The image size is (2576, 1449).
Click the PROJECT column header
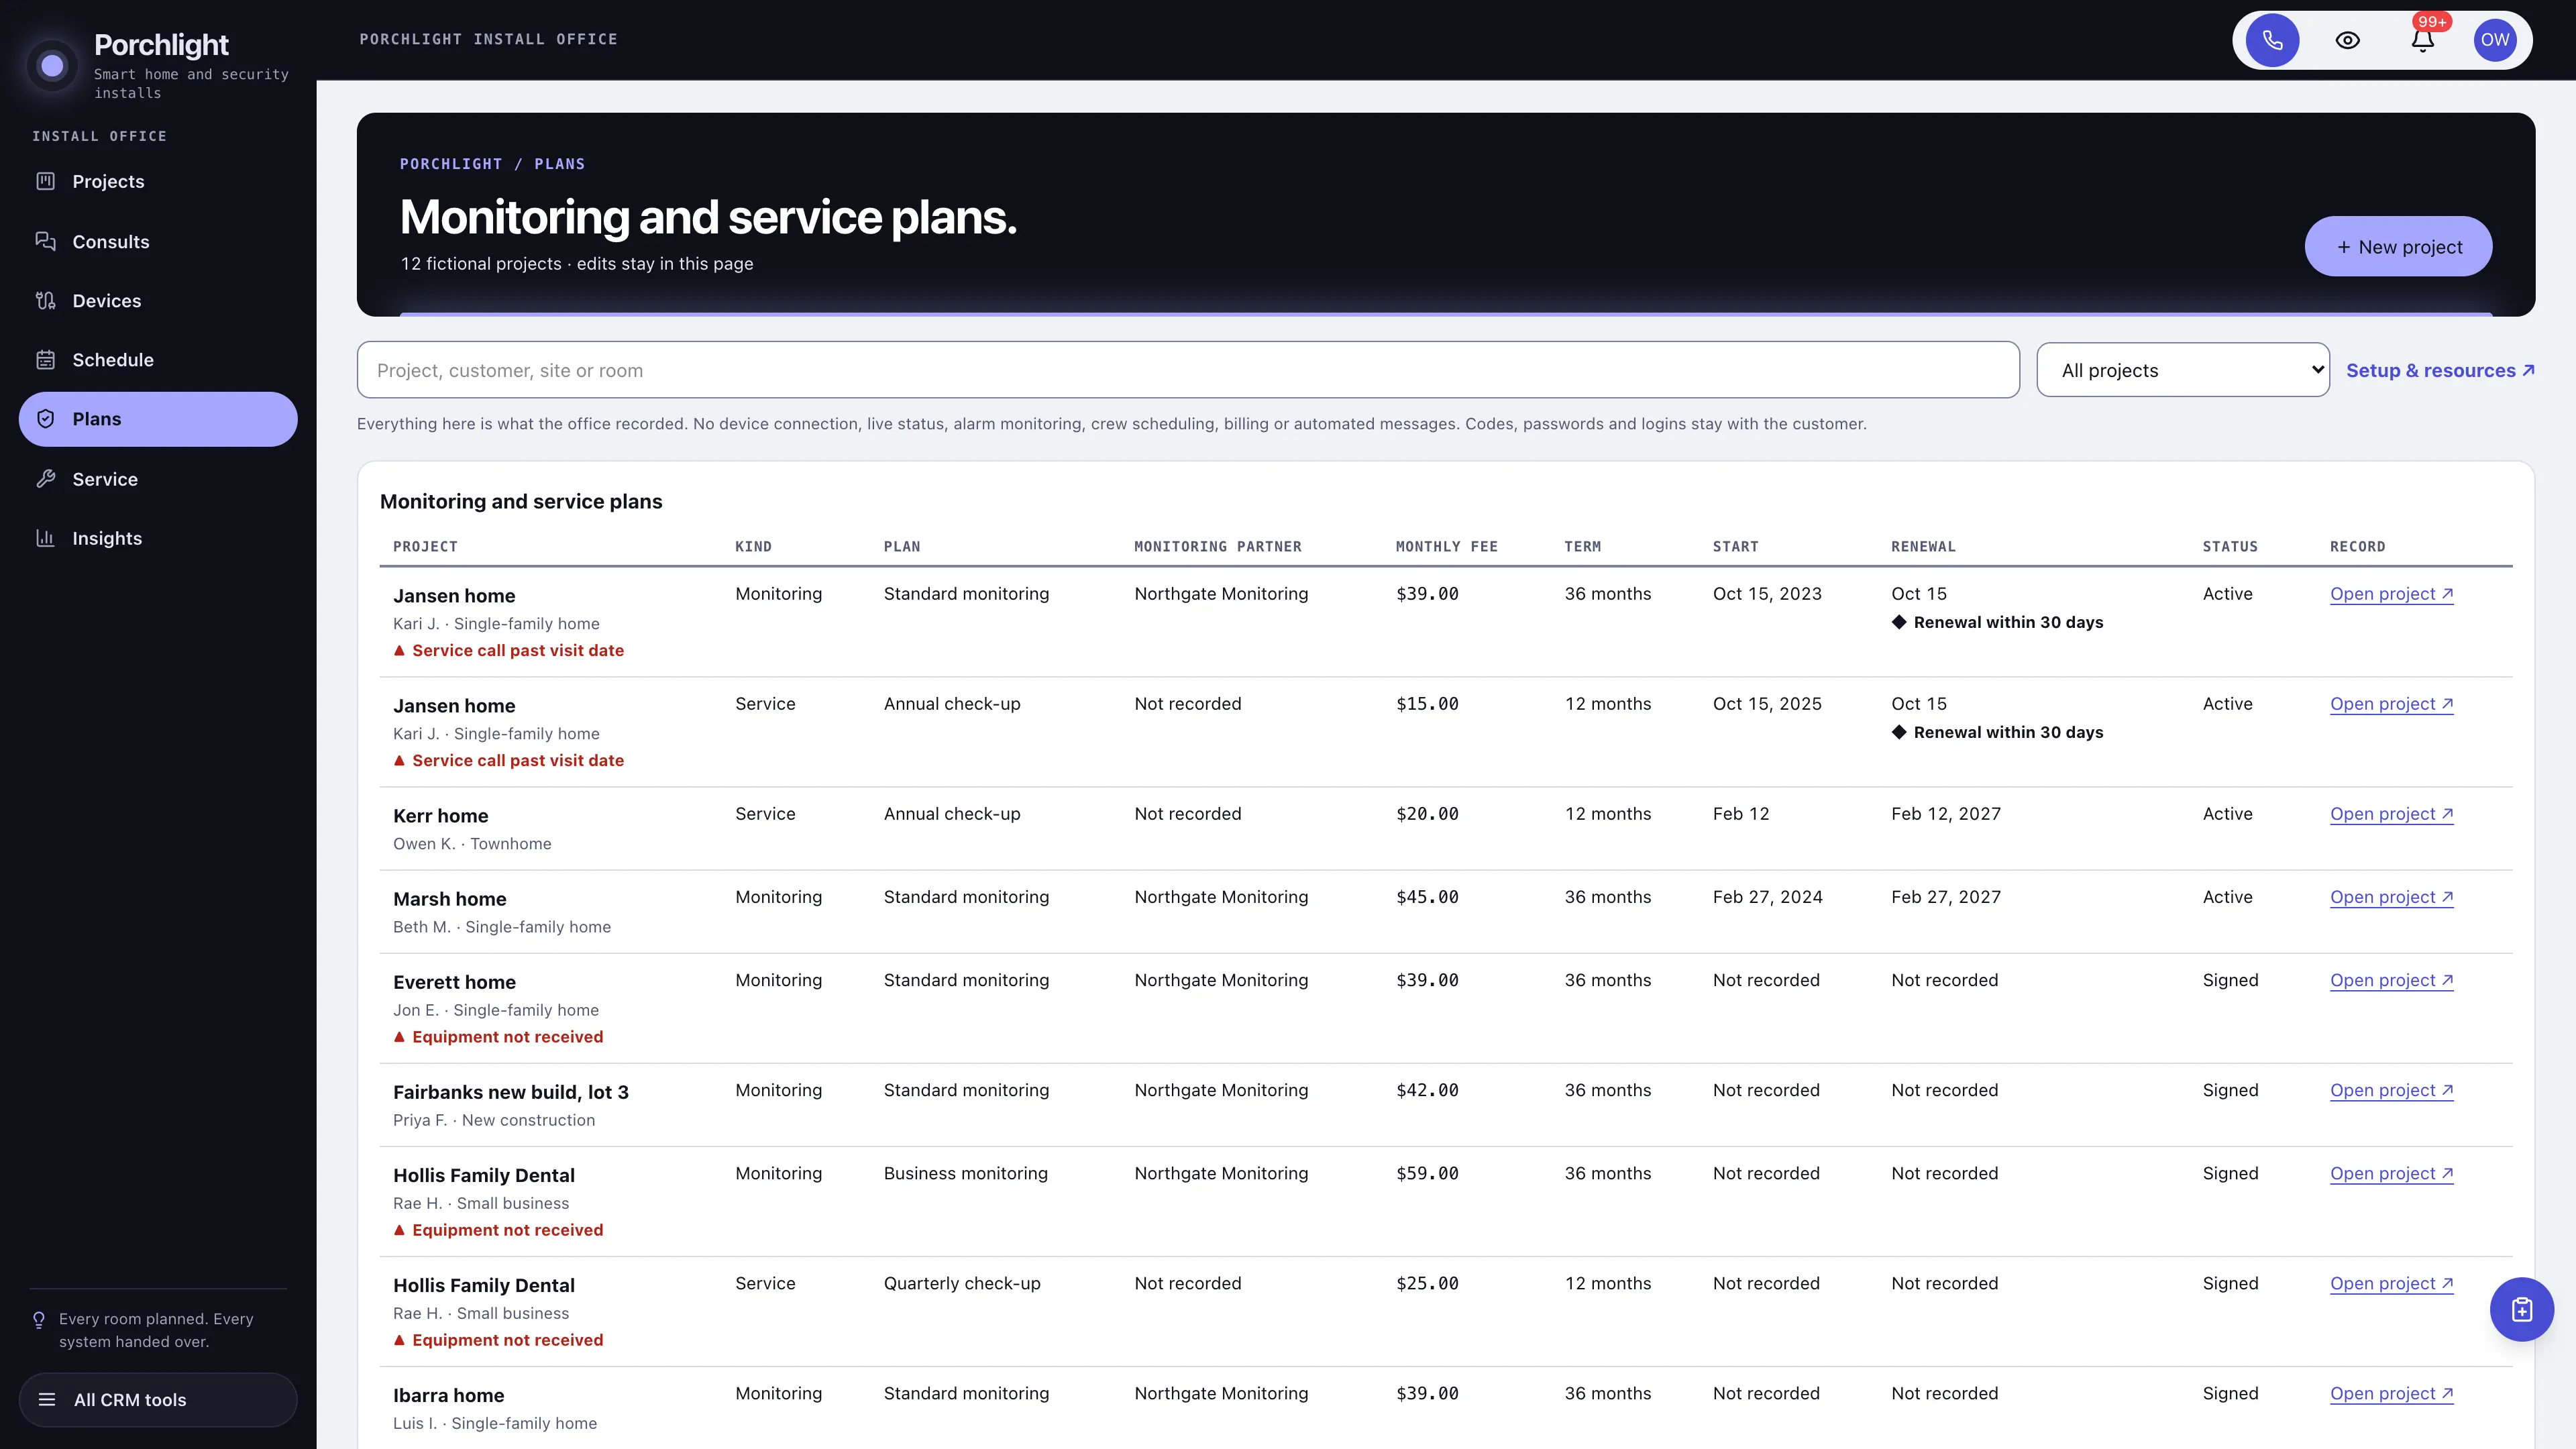(425, 546)
